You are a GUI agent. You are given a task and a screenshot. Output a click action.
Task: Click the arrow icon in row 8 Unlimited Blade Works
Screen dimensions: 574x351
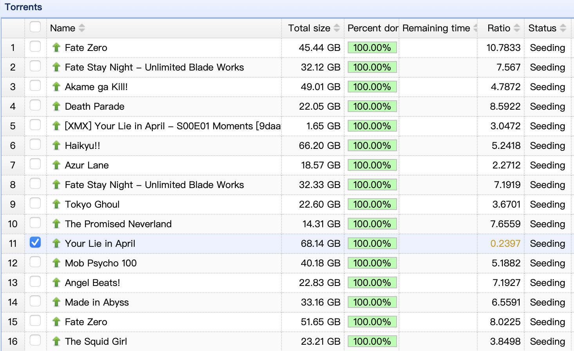tap(56, 185)
